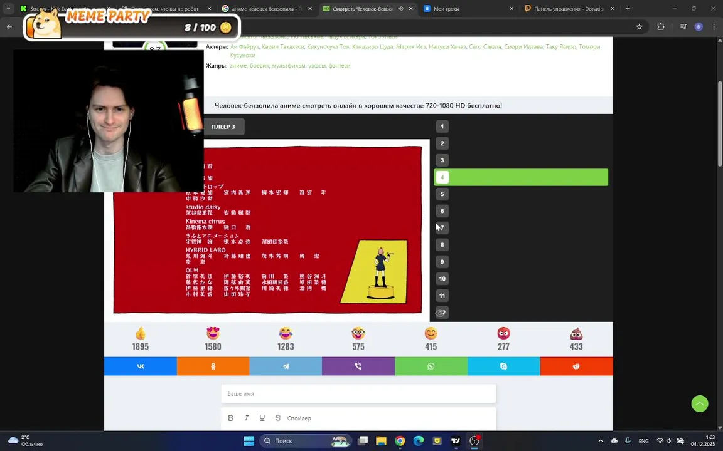
Task: Bookmark this page with the star icon
Action: tap(639, 27)
